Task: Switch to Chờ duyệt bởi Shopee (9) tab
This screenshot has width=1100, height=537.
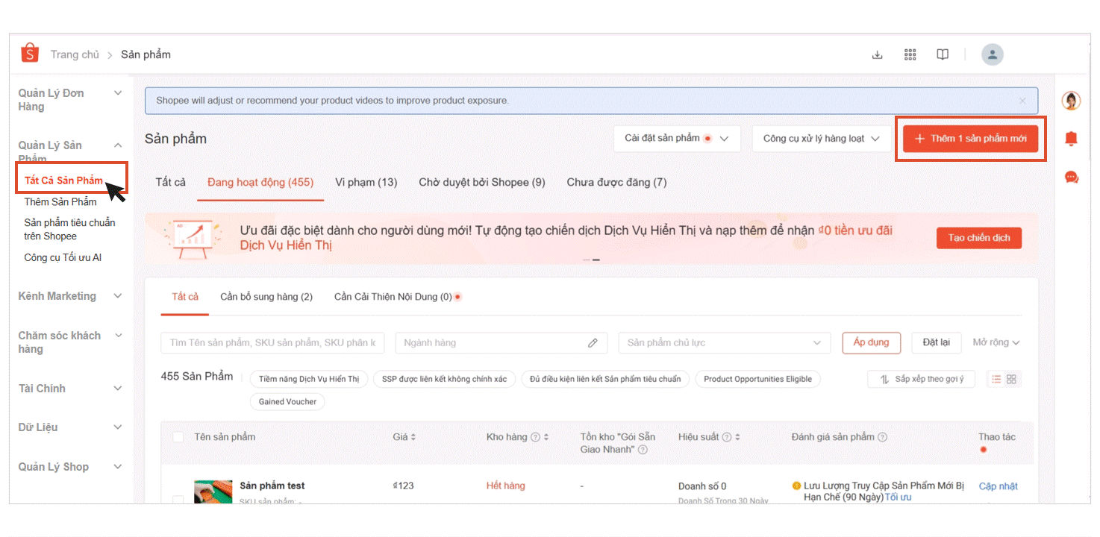Action: click(482, 182)
